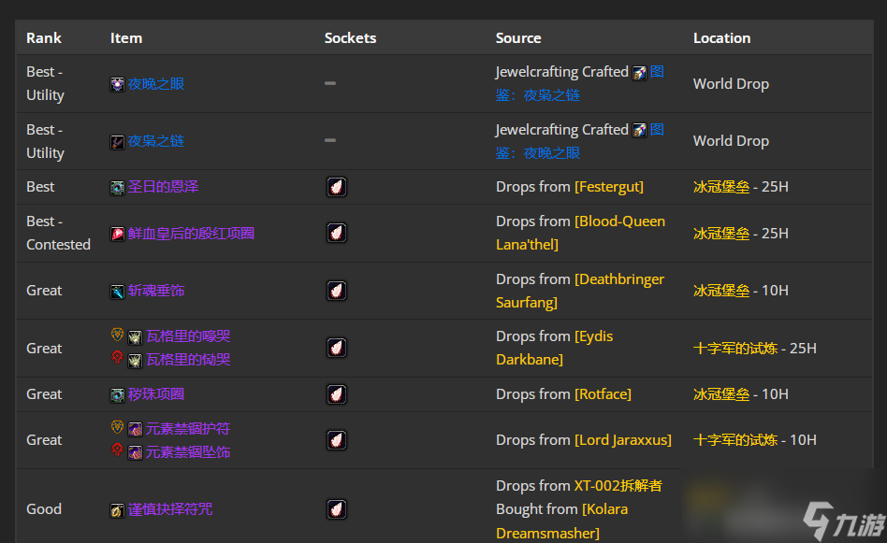Follow the [Kolara Dreamsmasher] vendor link
Image resolution: width=887 pixels, height=543 pixels.
click(561, 522)
